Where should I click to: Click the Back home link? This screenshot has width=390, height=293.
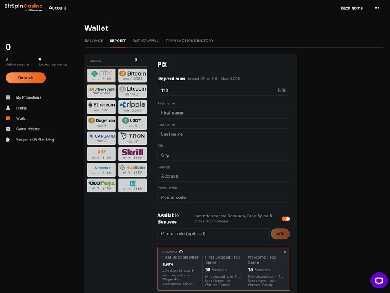[352, 8]
